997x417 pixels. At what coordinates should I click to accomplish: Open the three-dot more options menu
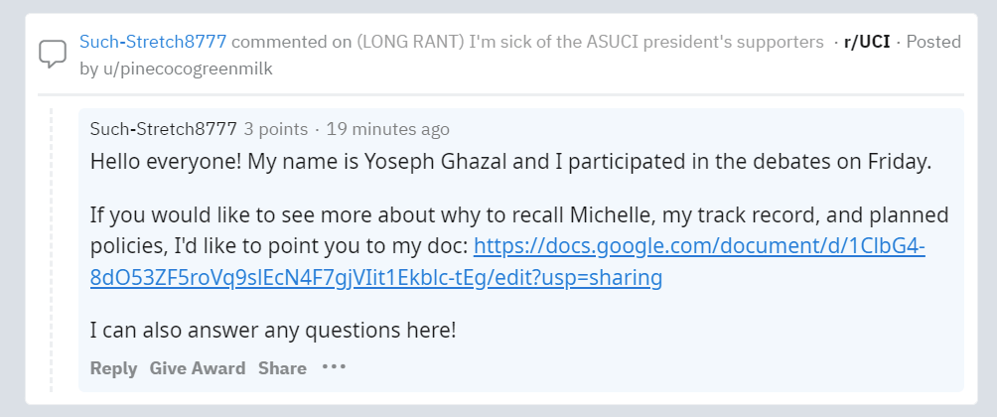pyautogui.click(x=334, y=367)
